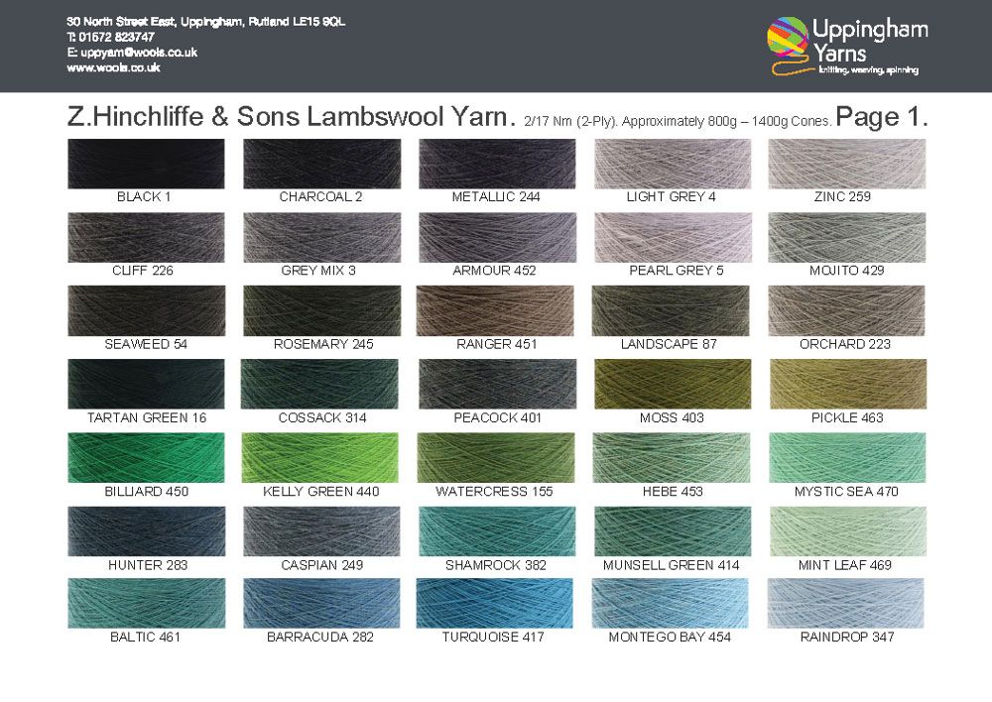Screen dimensions: 992x702
Task: Choose the Tartan Green 16 swatch
Action: 146,384
